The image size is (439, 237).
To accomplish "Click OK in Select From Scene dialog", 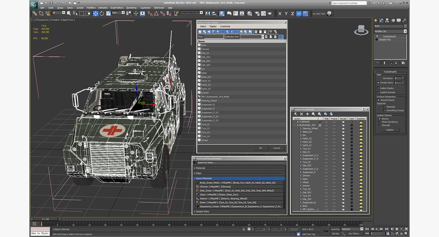I will tap(260, 148).
